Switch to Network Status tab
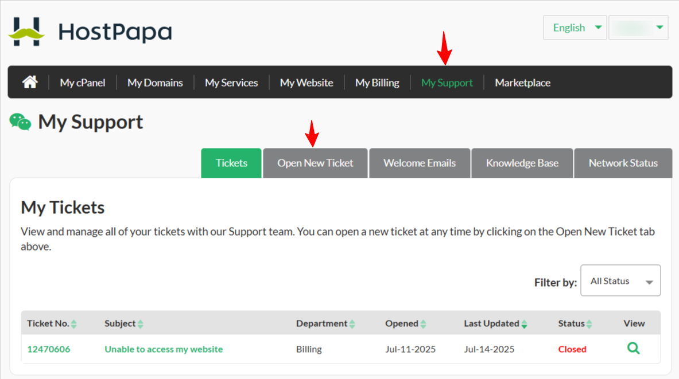 pos(623,163)
